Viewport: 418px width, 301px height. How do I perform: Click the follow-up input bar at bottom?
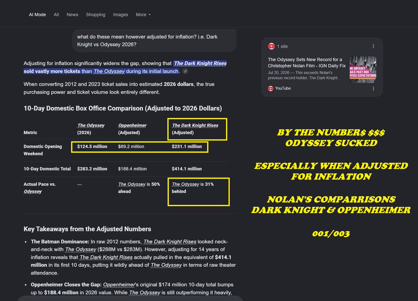coord(130,298)
